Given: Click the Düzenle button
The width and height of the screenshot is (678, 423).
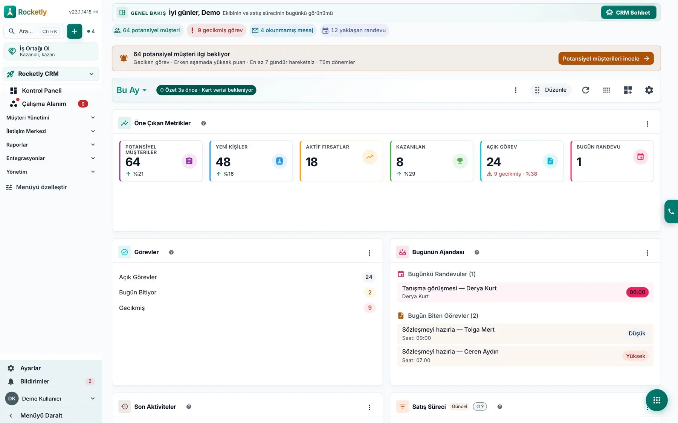Looking at the screenshot, I should (x=551, y=90).
